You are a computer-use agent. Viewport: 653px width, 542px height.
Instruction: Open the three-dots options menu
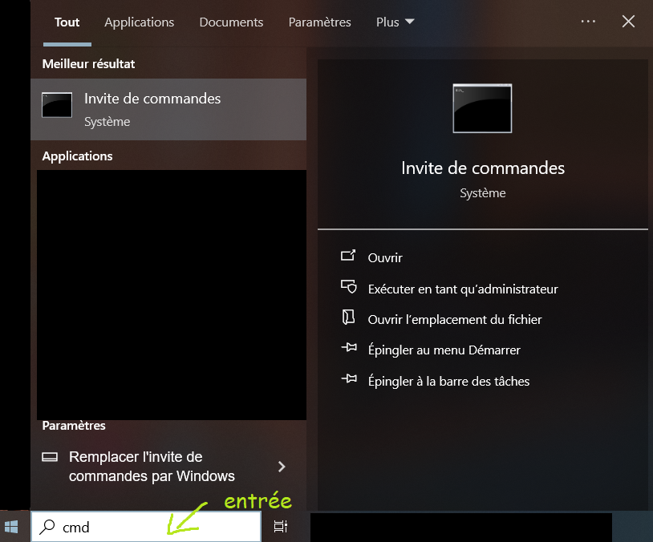click(588, 21)
